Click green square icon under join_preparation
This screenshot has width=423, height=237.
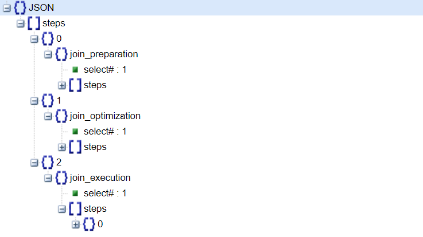click(x=75, y=70)
